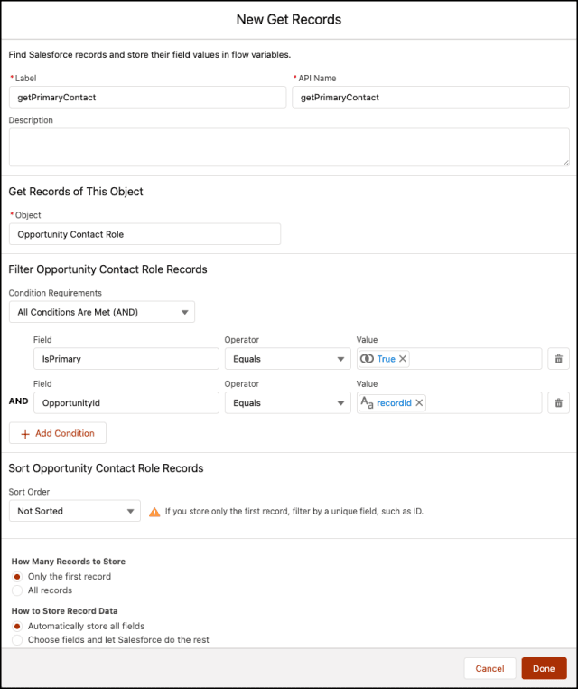Click the Cancel button

(489, 668)
